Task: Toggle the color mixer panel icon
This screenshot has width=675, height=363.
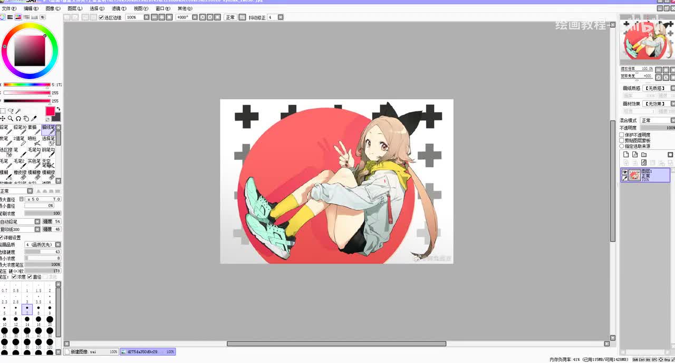Action: (x=26, y=17)
